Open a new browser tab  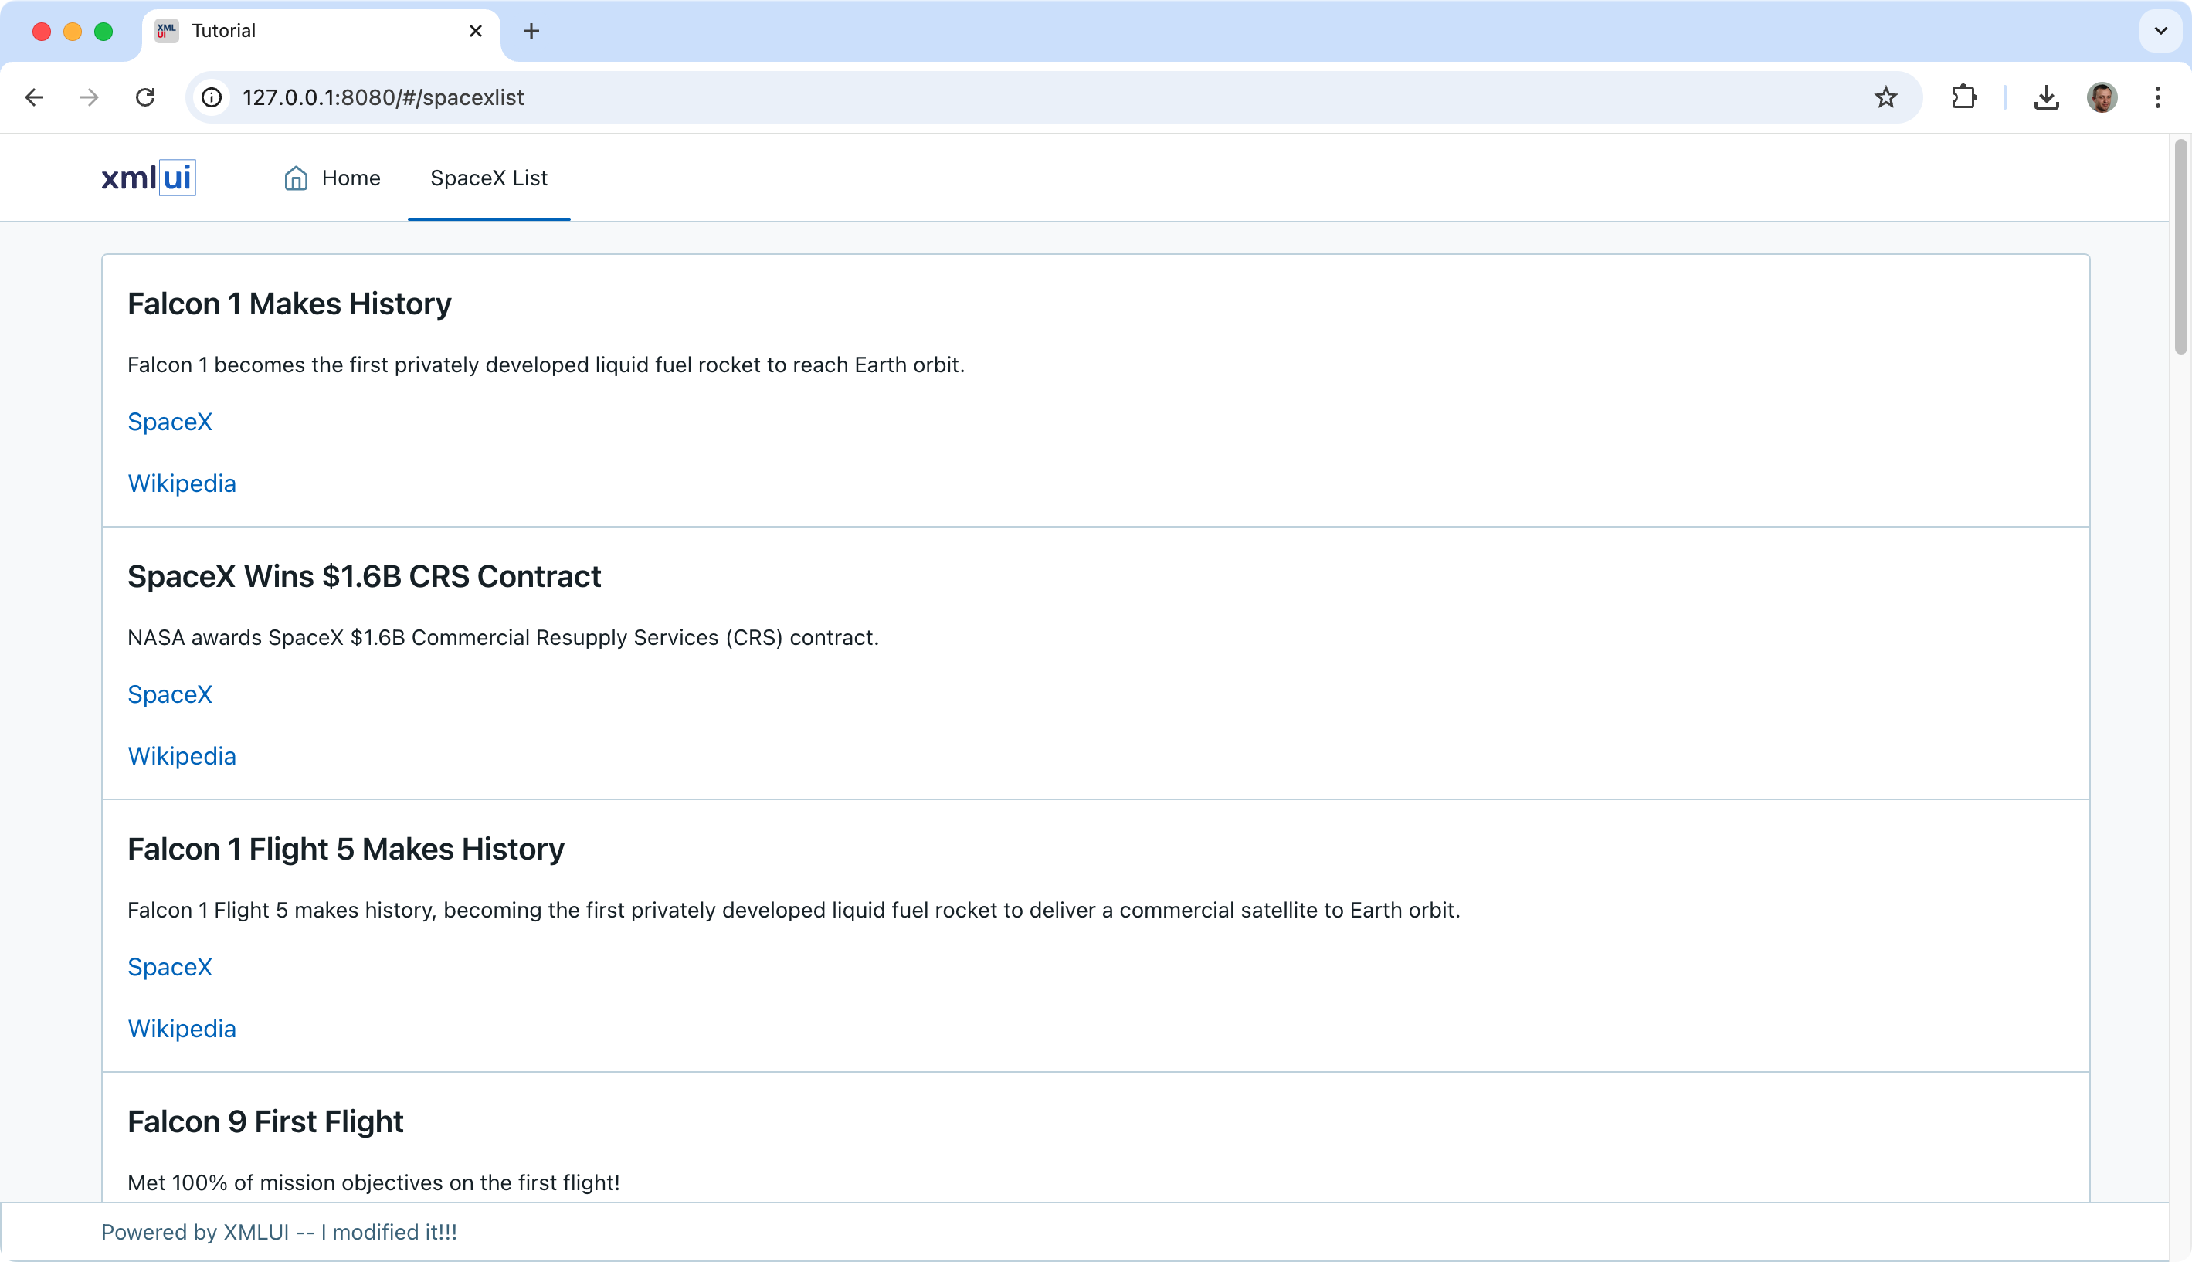coord(531,31)
